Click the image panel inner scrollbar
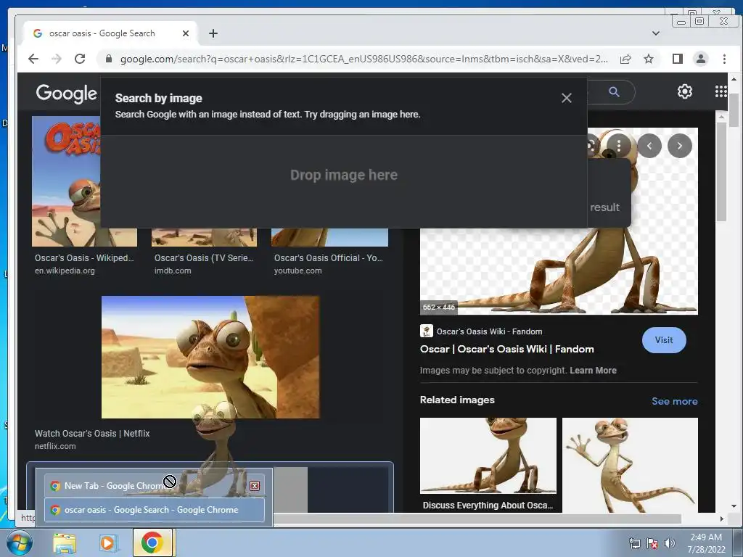743x557 pixels. [x=722, y=171]
